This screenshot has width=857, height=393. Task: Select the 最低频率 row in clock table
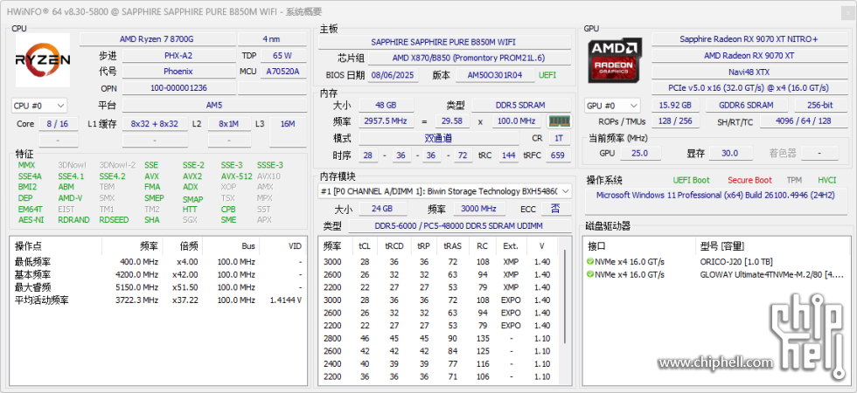(x=158, y=261)
